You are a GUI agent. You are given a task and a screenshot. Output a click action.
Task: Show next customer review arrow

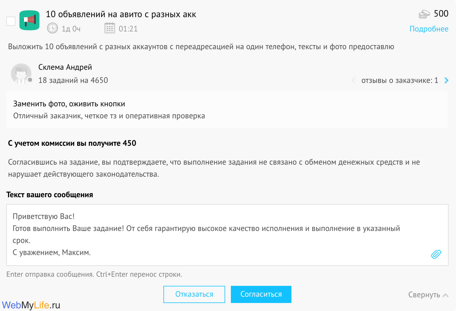pyautogui.click(x=446, y=81)
